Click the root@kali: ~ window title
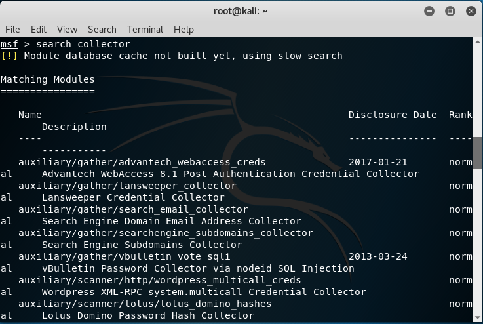 241,11
